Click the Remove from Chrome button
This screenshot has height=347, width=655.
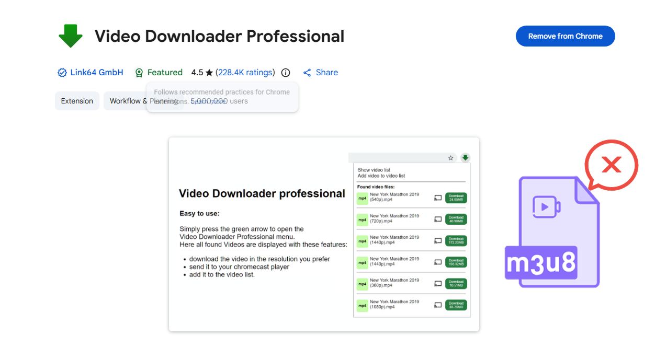pyautogui.click(x=565, y=36)
